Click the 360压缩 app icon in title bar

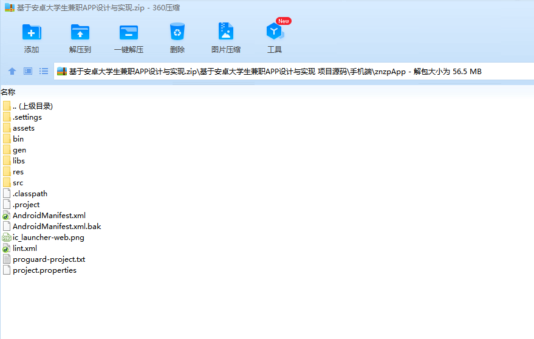[x=10, y=7]
